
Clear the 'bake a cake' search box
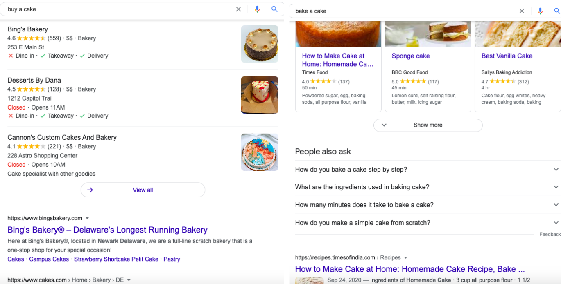tap(522, 11)
